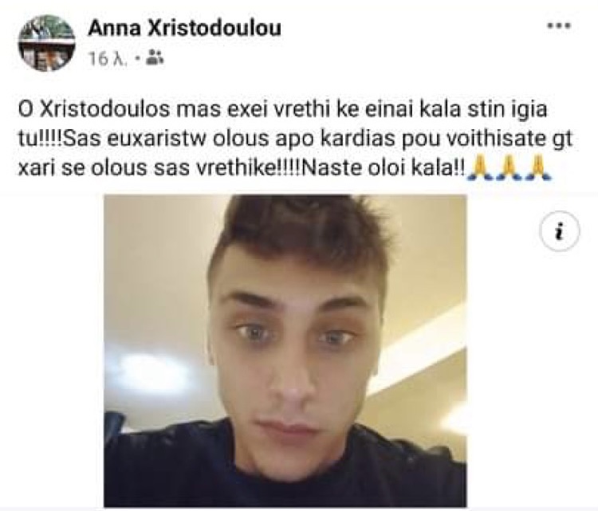
Task: Click the word kardias in the post
Action: click(358, 139)
